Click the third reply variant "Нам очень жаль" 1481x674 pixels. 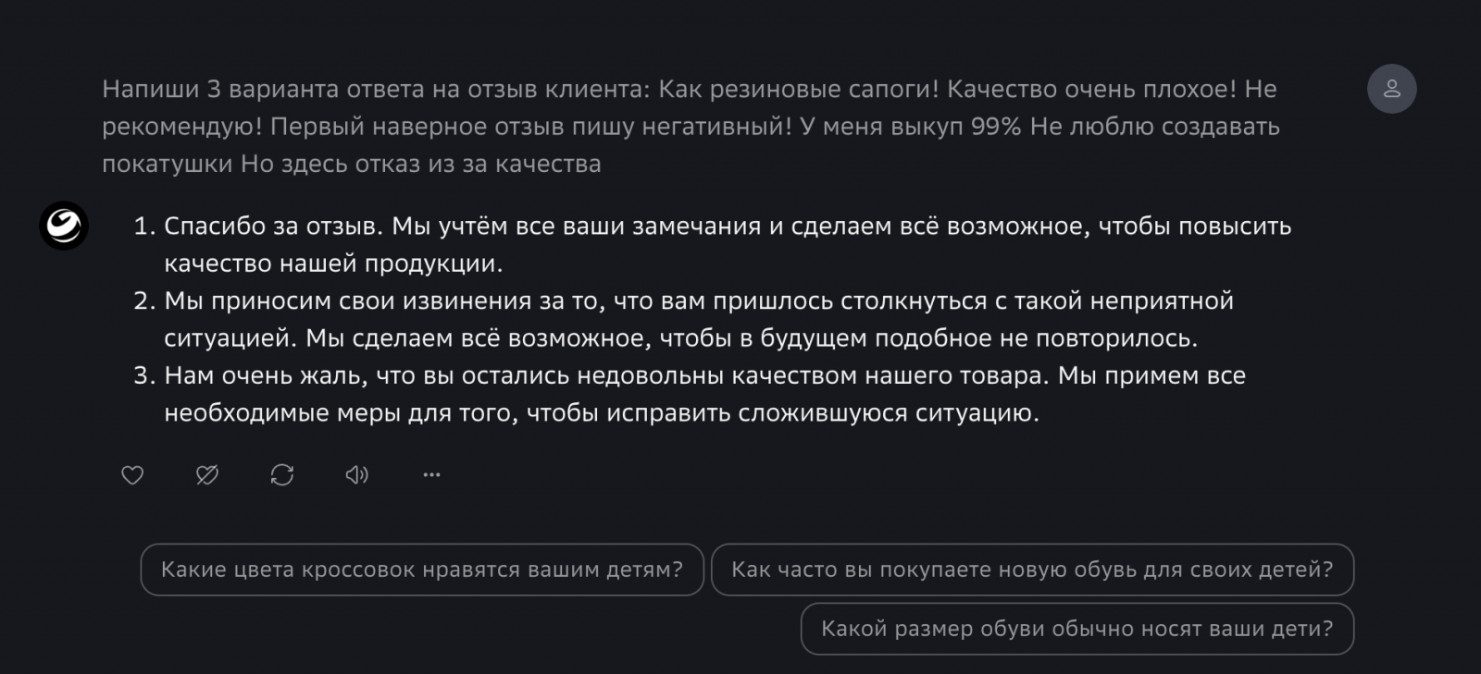coord(704,376)
